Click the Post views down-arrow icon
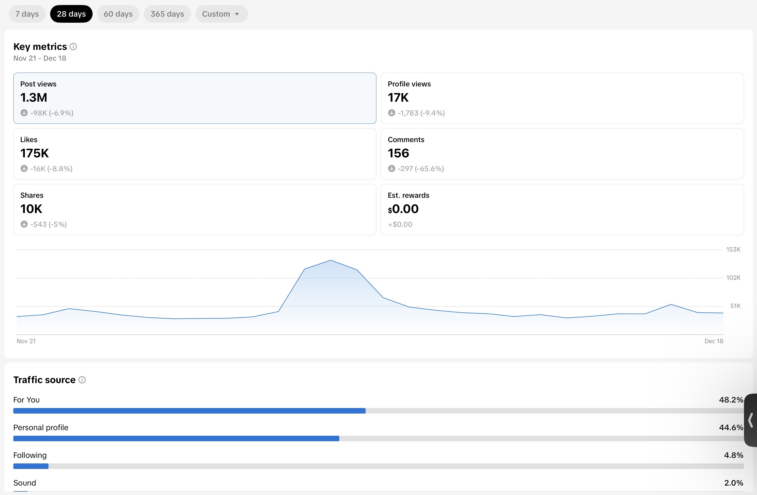The height and width of the screenshot is (495, 757). click(24, 113)
